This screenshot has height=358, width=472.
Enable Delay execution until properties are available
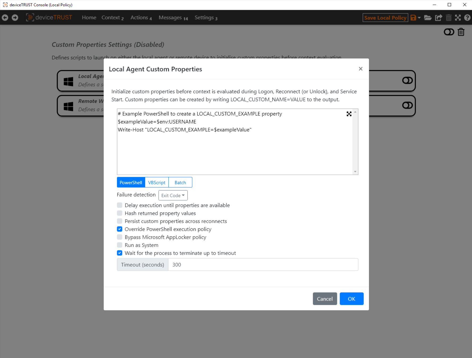coord(120,205)
